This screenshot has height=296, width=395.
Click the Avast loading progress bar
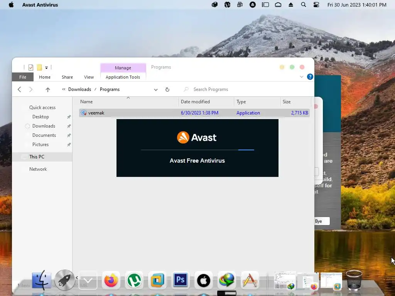(x=197, y=150)
